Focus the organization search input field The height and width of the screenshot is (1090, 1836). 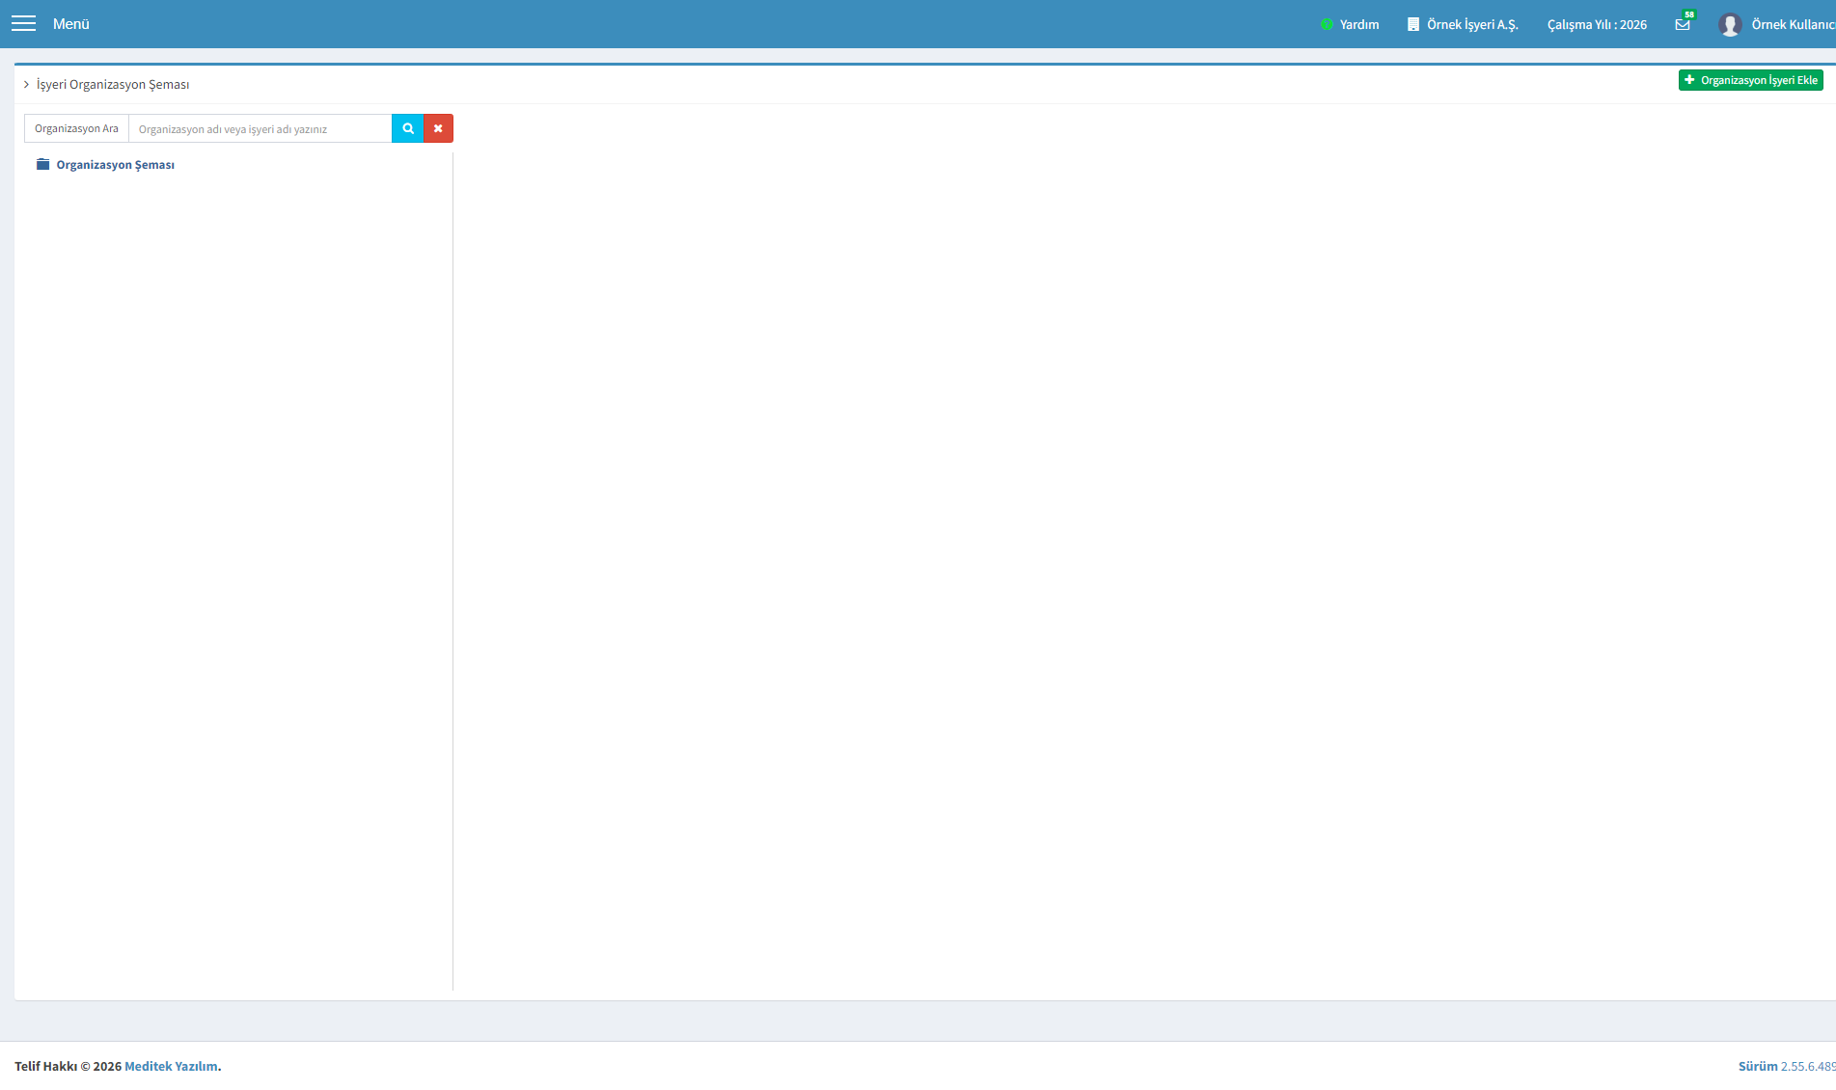260,128
